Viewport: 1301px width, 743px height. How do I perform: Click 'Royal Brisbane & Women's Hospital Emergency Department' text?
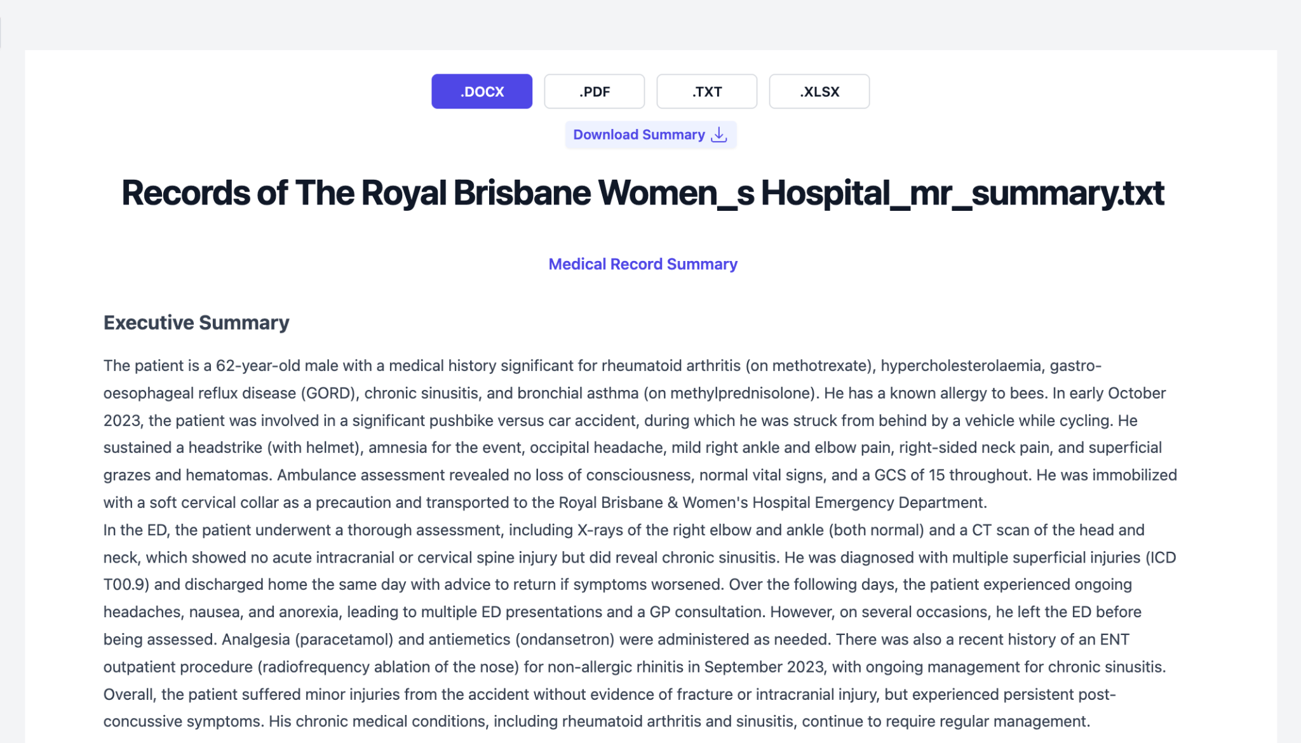point(772,503)
